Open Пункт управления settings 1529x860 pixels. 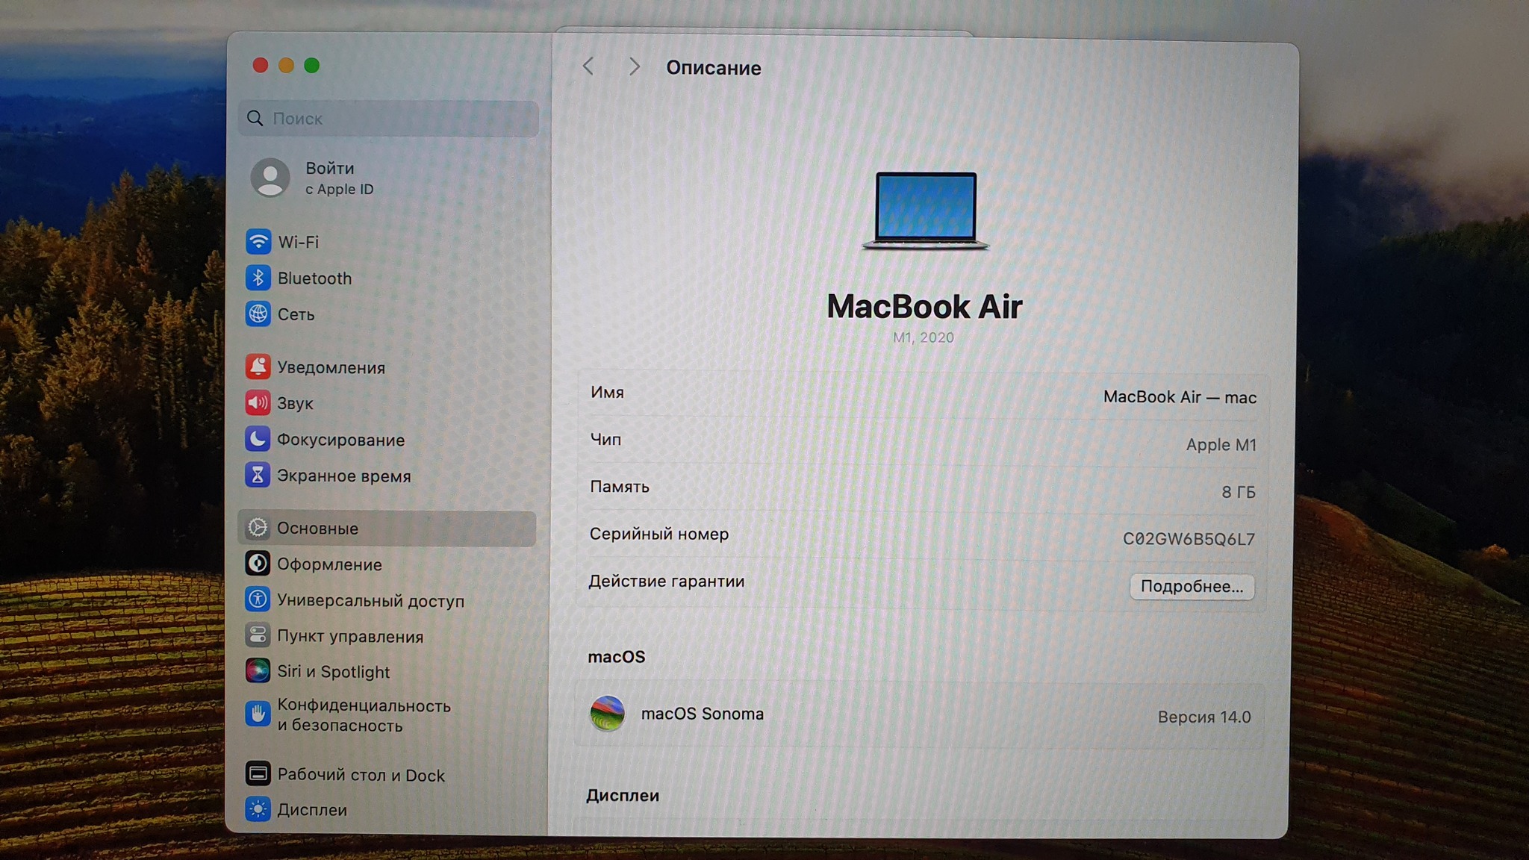point(349,636)
